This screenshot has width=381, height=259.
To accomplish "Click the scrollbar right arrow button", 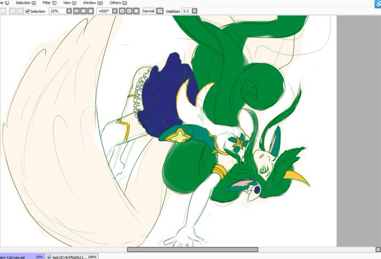I will click(x=378, y=249).
